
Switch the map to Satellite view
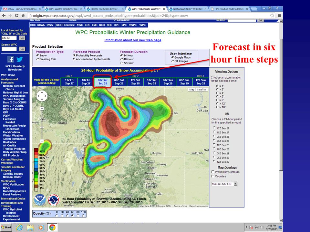point(201,89)
